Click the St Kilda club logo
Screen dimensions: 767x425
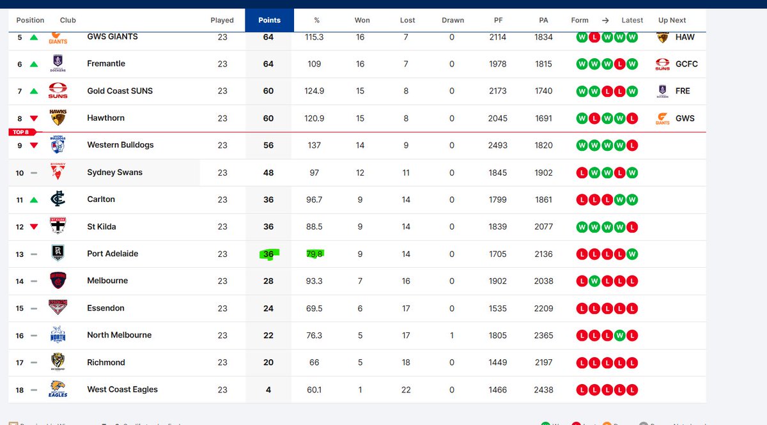(58, 227)
